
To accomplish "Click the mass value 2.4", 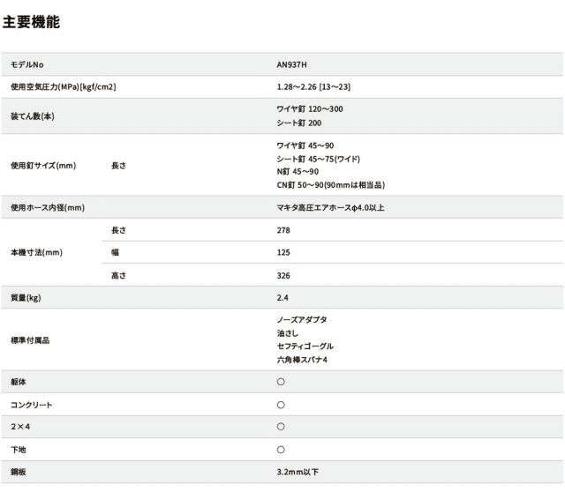I will pyautogui.click(x=282, y=298).
